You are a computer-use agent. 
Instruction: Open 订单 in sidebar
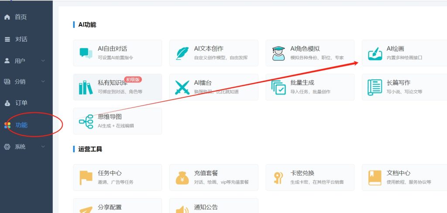point(21,103)
